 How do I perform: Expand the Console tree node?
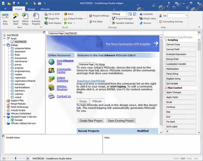(x=8, y=120)
